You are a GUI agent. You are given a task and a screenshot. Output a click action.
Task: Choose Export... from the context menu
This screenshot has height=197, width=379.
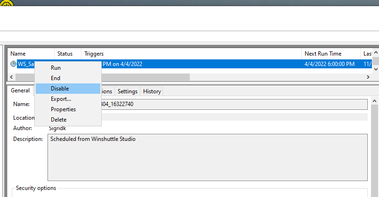point(61,99)
